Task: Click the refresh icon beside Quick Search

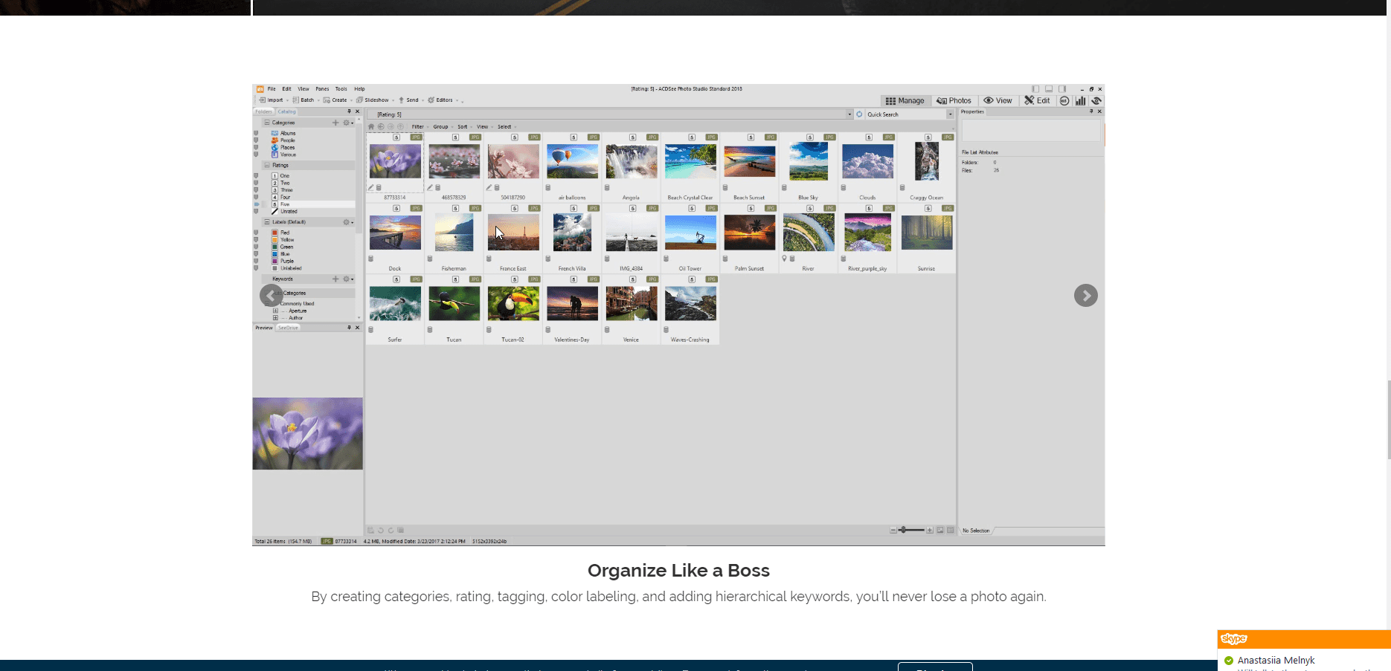Action: [859, 114]
